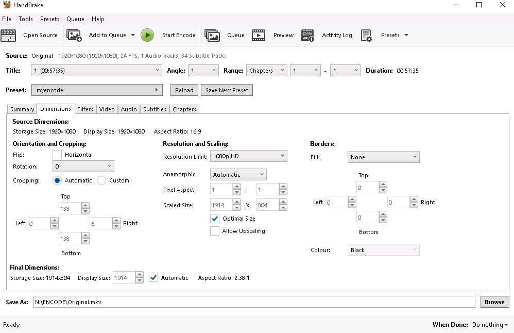Open the Rotation dropdown

[x=83, y=166]
